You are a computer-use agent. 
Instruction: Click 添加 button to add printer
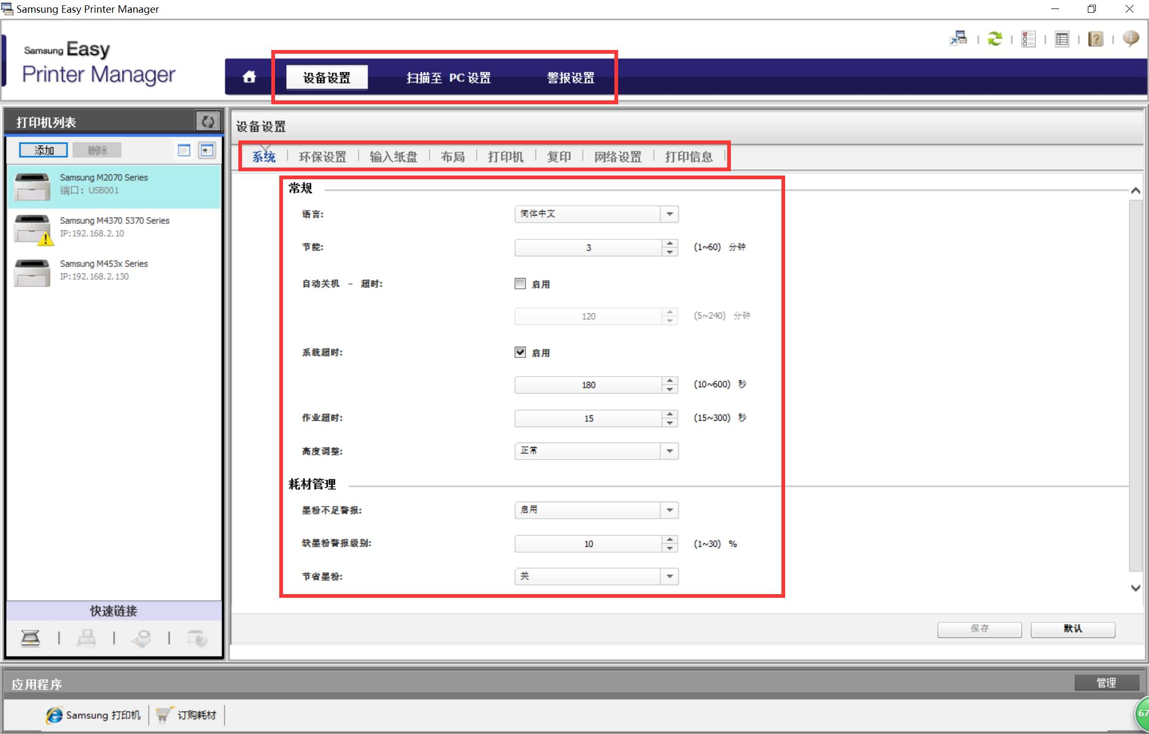[x=44, y=151]
